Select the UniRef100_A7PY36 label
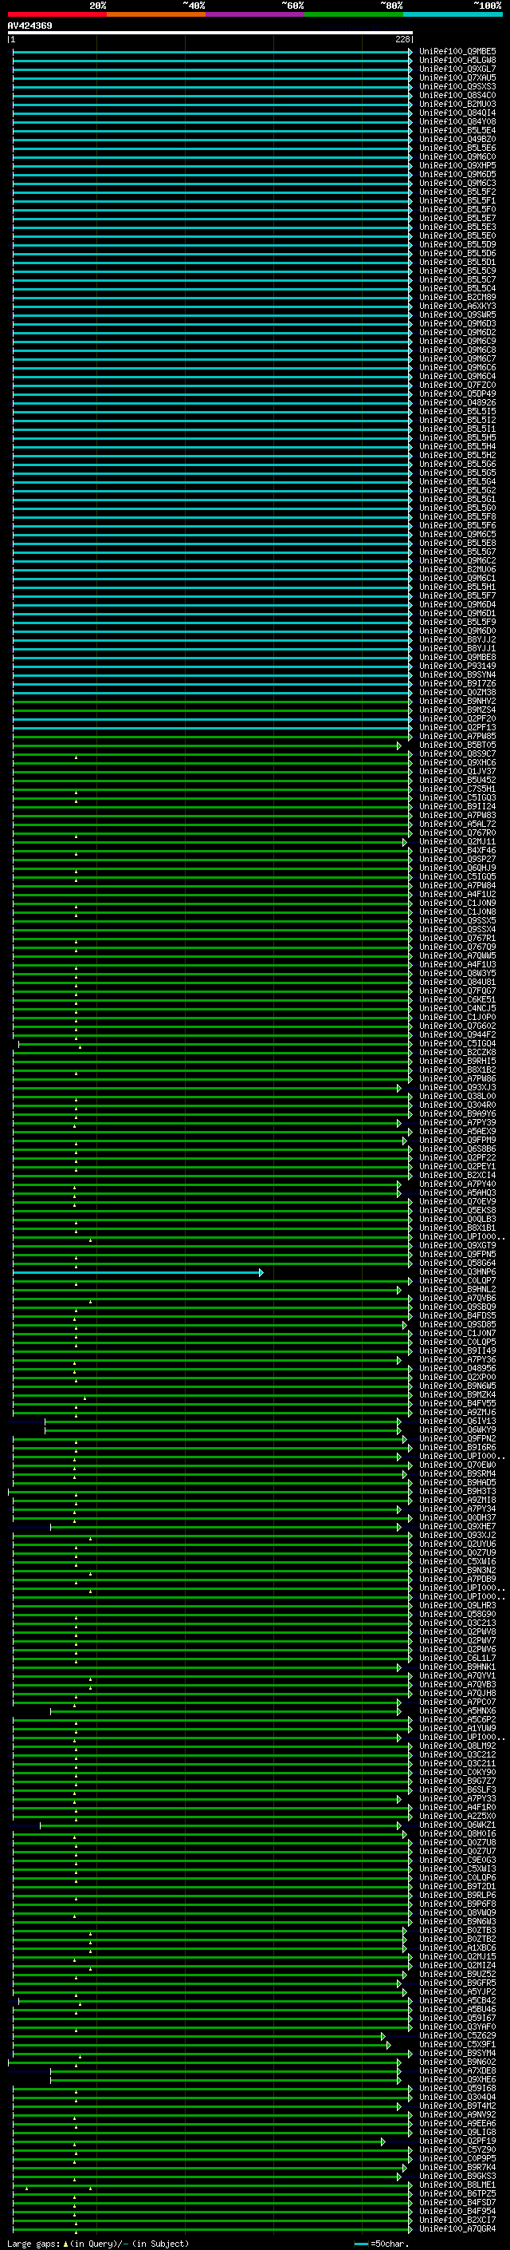The height and width of the screenshot is (2250, 510). tap(457, 1359)
